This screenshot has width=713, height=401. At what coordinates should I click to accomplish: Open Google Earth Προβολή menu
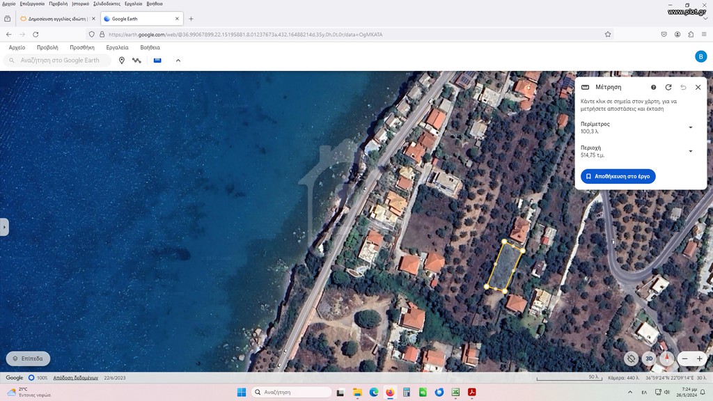click(x=47, y=47)
